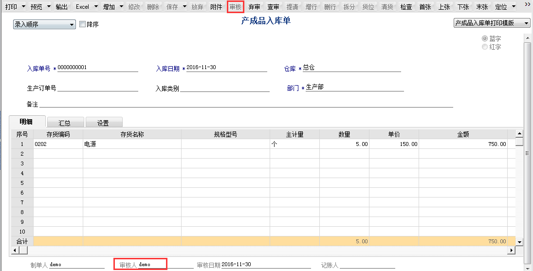Viewport: 533px width, 271px height.
Task: Open the 打印 dropdown arrow
Action: 23,7
